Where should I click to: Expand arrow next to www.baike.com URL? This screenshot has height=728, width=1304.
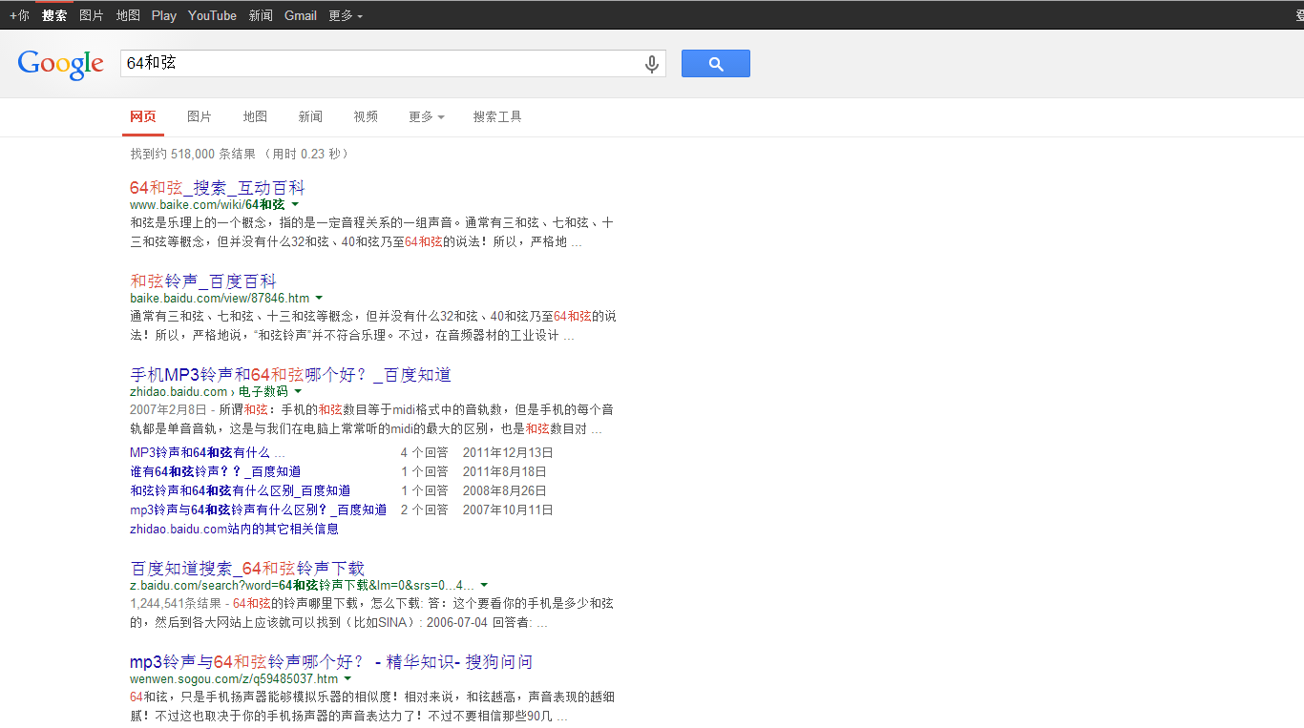click(x=295, y=204)
